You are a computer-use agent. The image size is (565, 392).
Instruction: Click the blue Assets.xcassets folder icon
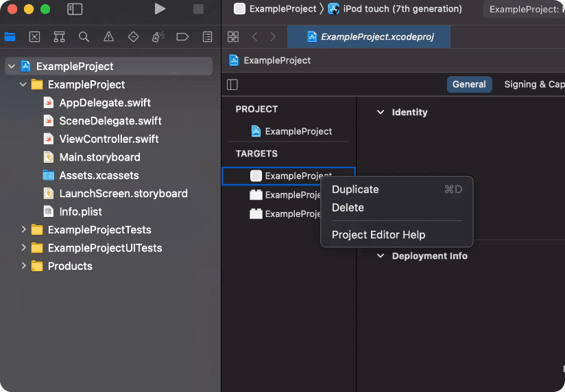[49, 175]
